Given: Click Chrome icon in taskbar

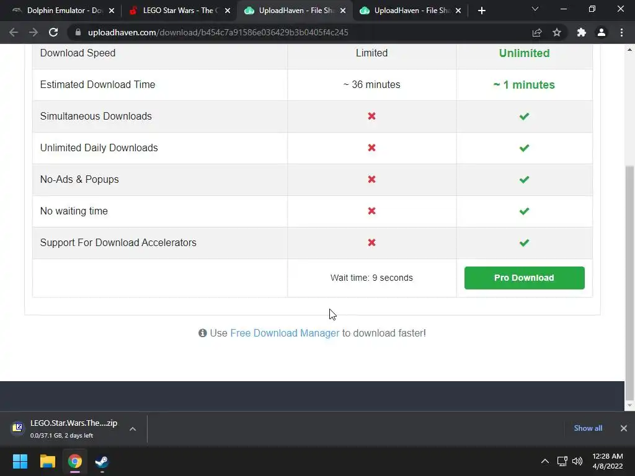Looking at the screenshot, I should click(75, 461).
